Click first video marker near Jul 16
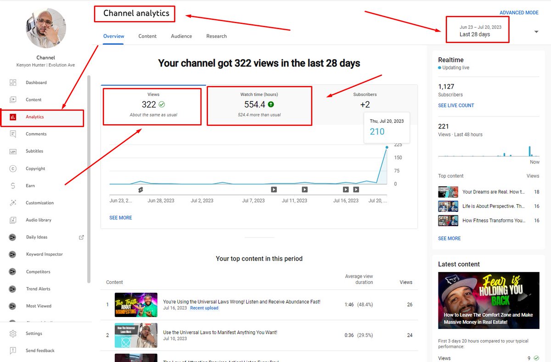Screen dimensions: 551x362 click(x=346, y=189)
